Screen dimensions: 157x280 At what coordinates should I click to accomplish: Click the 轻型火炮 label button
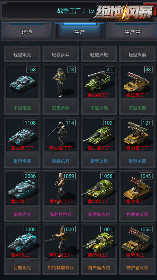pyautogui.click(x=99, y=54)
